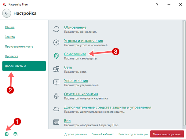Open Угрозы и исключения link
This screenshot has height=139, width=186.
[83, 41]
